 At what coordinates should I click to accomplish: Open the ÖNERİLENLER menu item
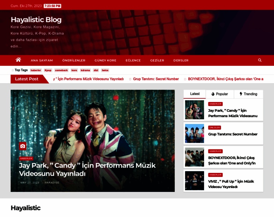coord(74,60)
